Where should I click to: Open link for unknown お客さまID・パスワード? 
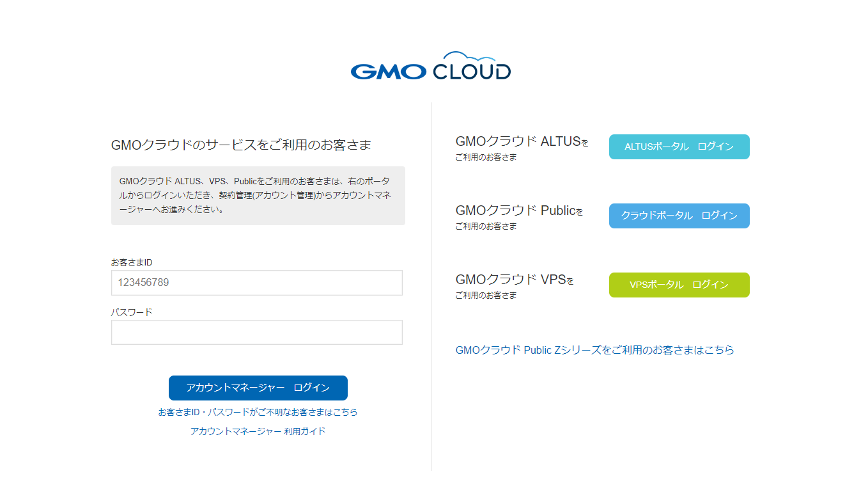coord(258,412)
